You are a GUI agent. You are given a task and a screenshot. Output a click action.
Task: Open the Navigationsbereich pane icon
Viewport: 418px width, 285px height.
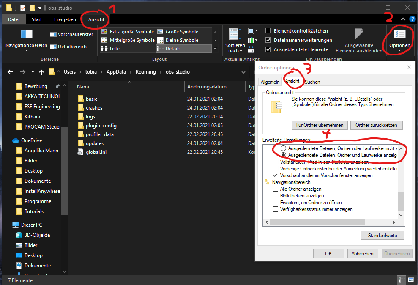click(26, 34)
